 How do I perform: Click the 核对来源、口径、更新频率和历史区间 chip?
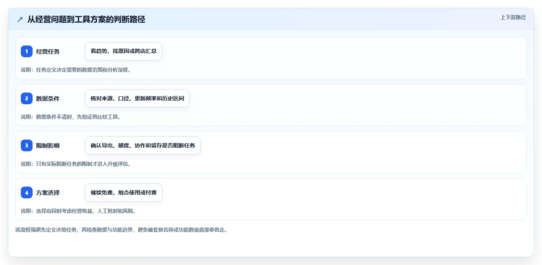tap(137, 98)
